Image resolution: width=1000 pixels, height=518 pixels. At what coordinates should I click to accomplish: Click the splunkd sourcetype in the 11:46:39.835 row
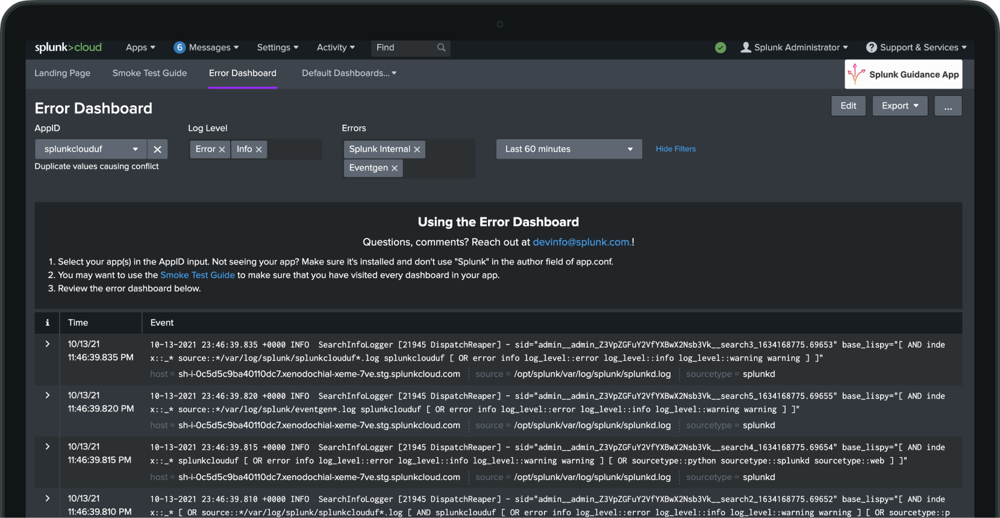pyautogui.click(x=759, y=374)
